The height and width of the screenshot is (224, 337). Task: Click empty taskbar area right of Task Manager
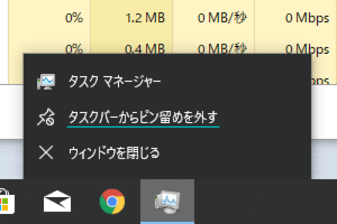pyautogui.click(x=265, y=201)
